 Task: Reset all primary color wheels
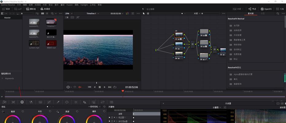(x=104, y=107)
